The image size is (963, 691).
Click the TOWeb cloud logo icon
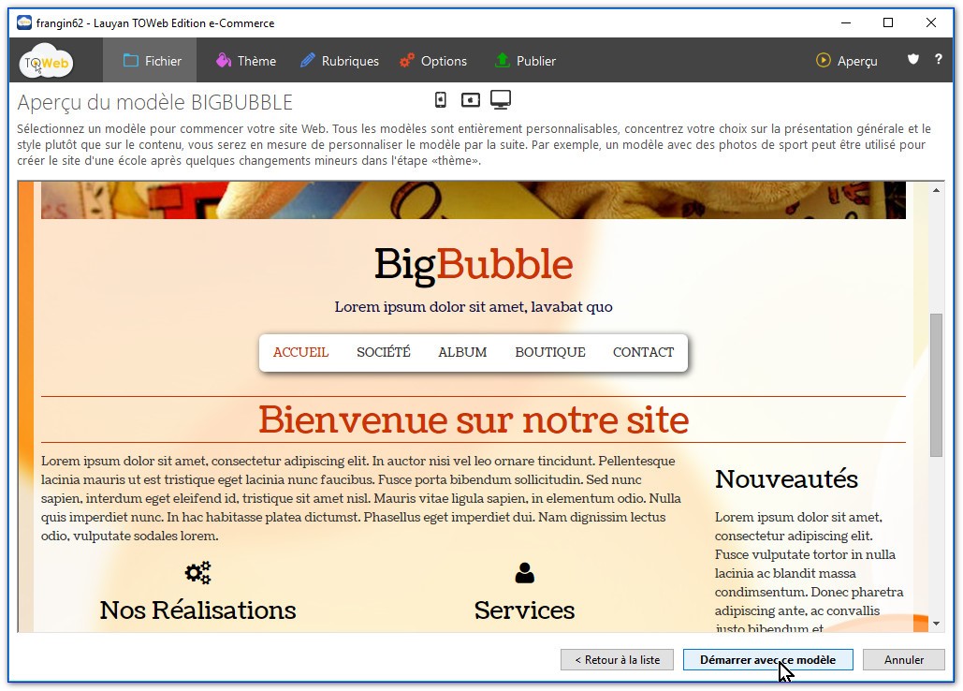pos(46,62)
